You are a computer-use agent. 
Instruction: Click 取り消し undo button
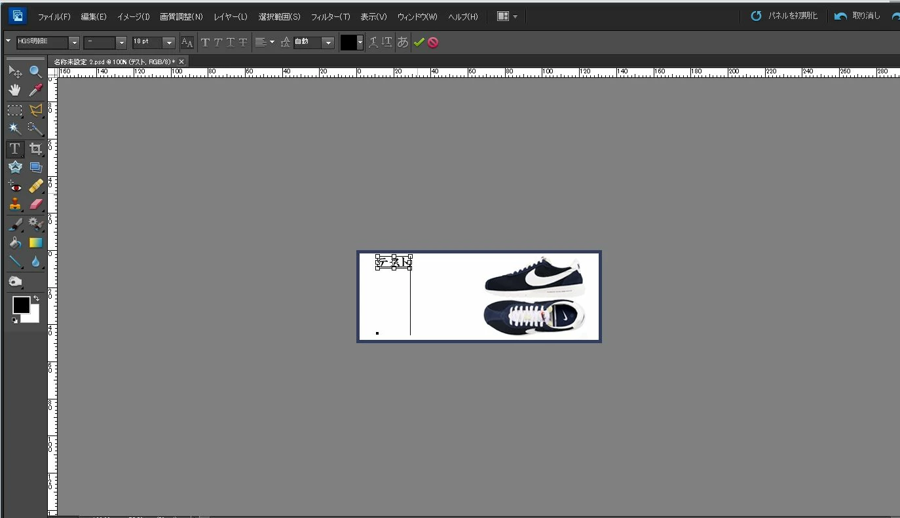858,16
